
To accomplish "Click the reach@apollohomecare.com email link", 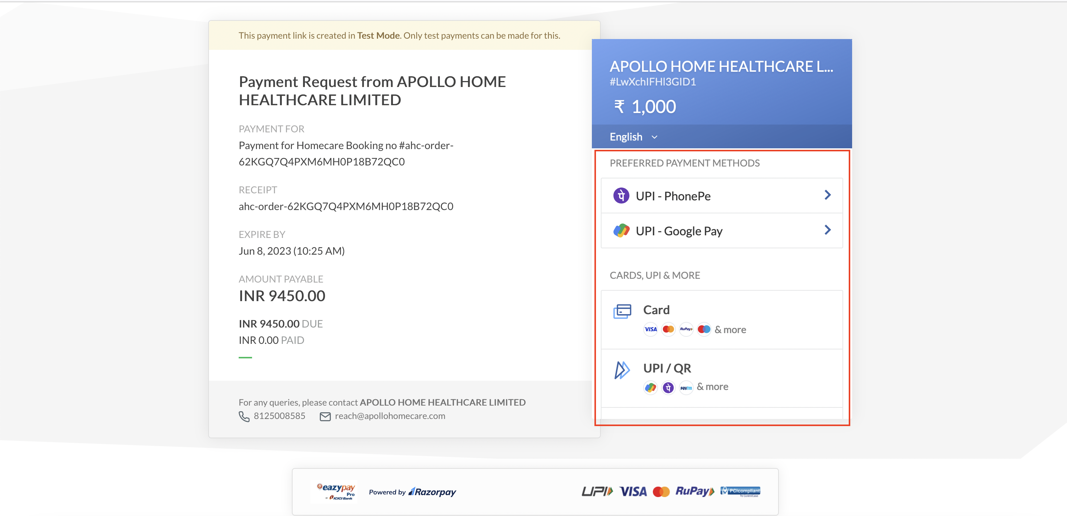I will [390, 416].
